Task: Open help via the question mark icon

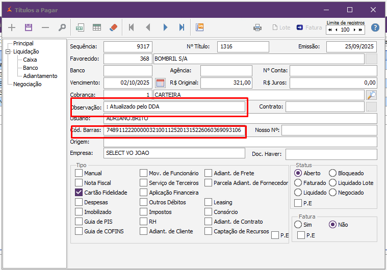Action: pos(375,28)
